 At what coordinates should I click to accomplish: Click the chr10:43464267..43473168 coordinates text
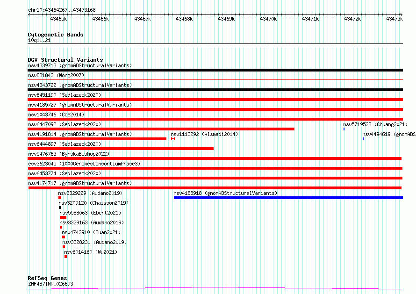coord(62,10)
